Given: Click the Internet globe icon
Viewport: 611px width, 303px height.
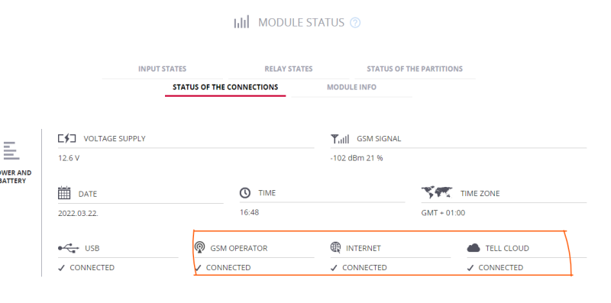Looking at the screenshot, I should [x=335, y=247].
